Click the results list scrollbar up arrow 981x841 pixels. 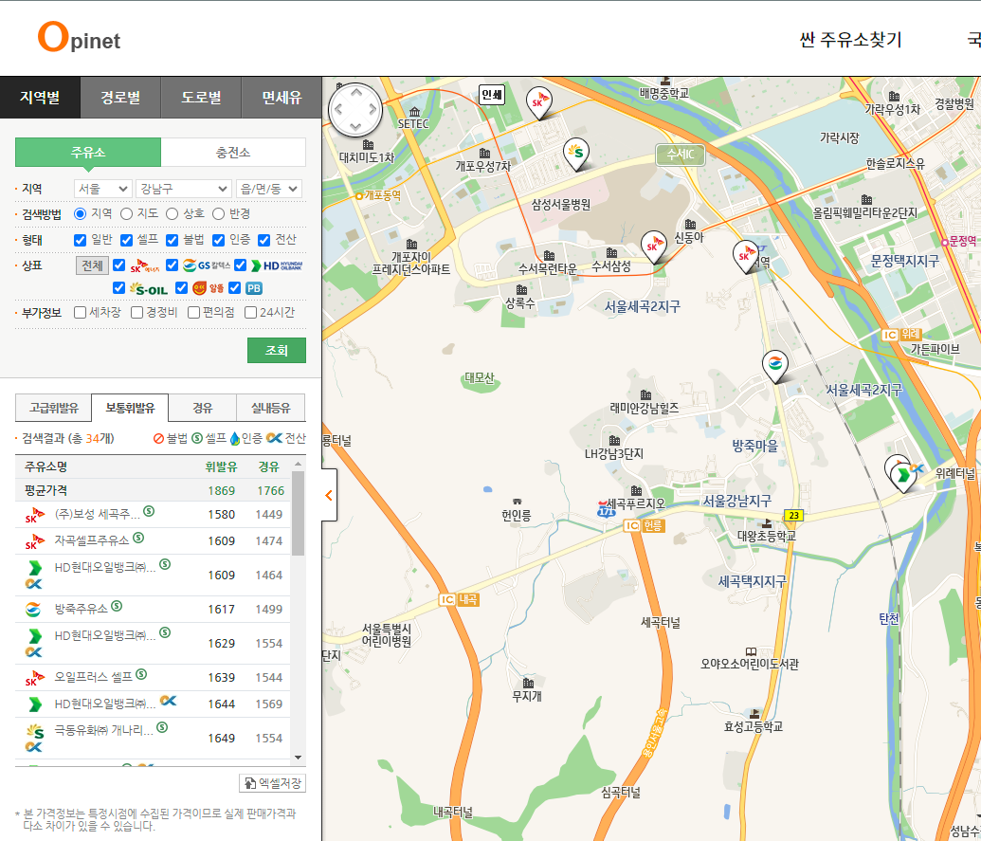tap(298, 464)
